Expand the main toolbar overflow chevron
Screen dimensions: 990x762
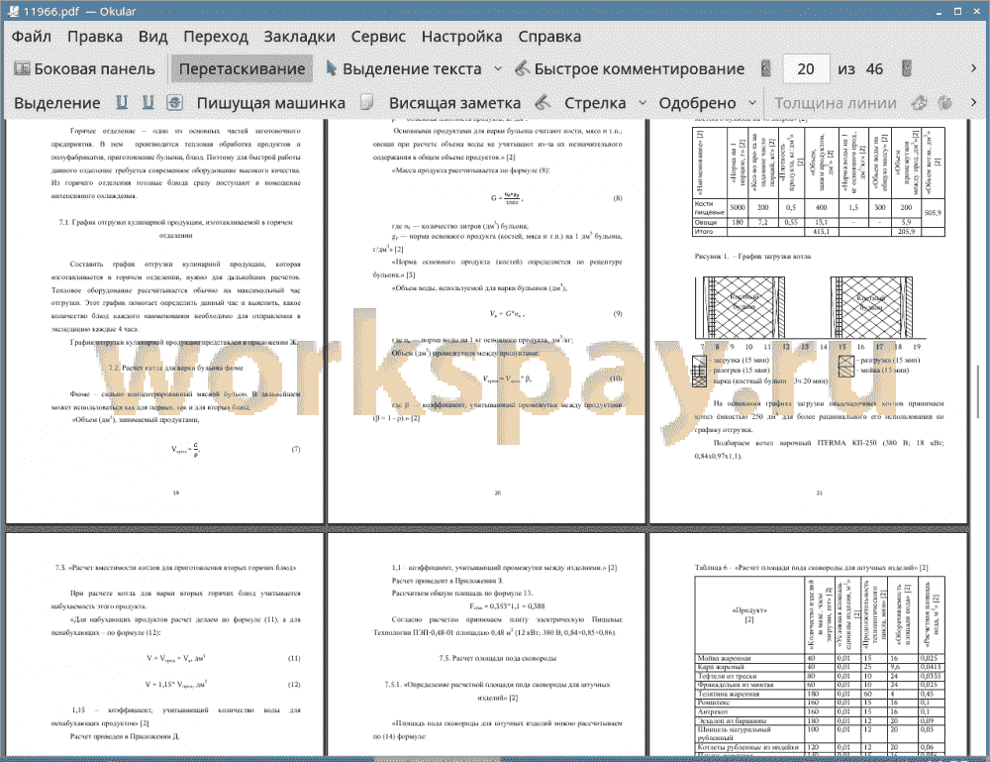973,68
